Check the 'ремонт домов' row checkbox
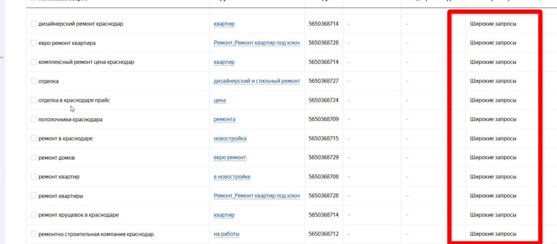This screenshot has height=244, width=557. click(x=33, y=158)
